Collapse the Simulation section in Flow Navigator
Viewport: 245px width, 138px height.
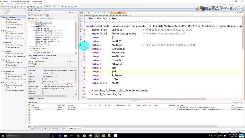click(2, 42)
